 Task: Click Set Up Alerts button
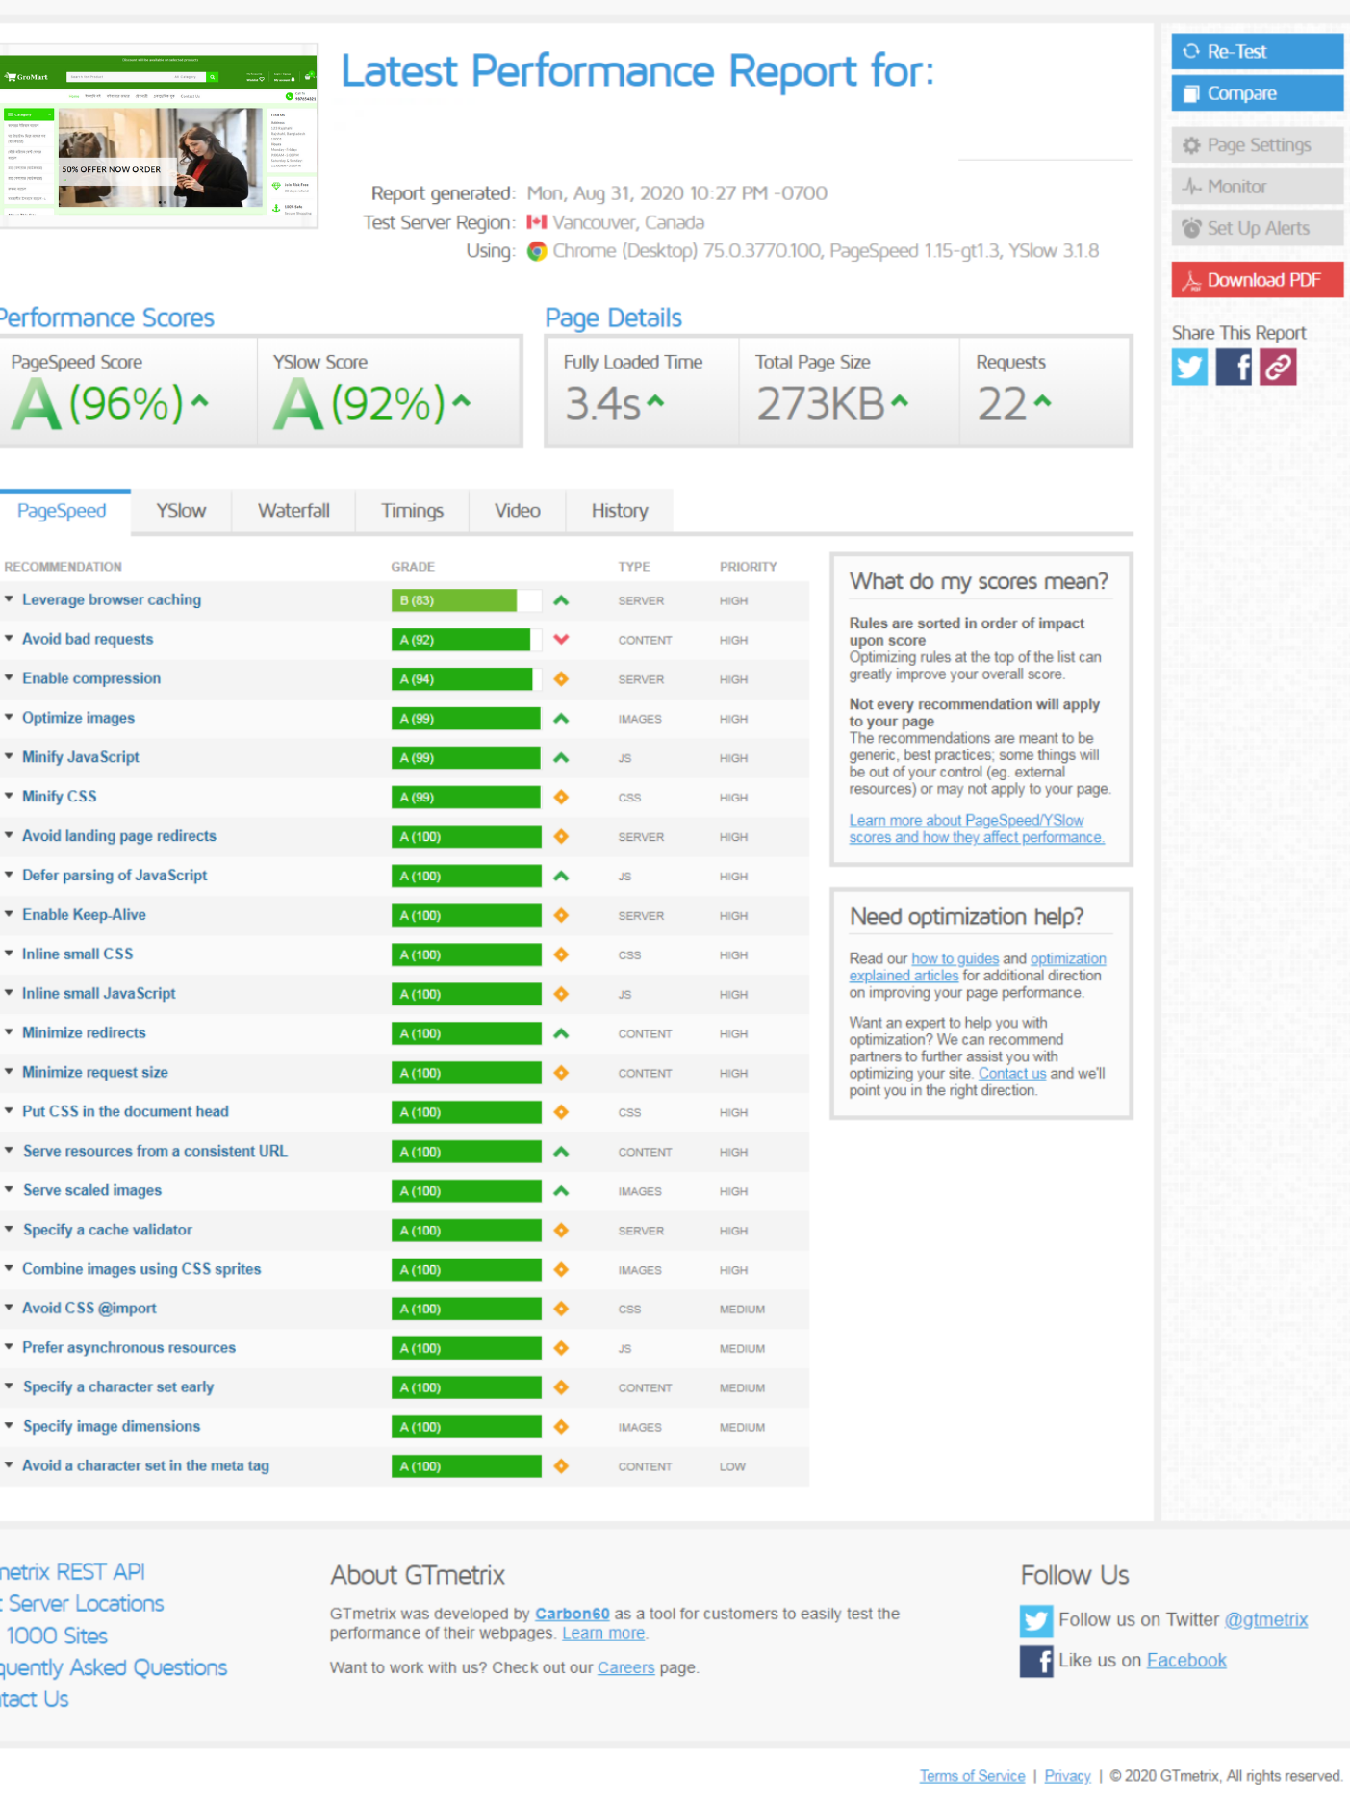[x=1258, y=229]
